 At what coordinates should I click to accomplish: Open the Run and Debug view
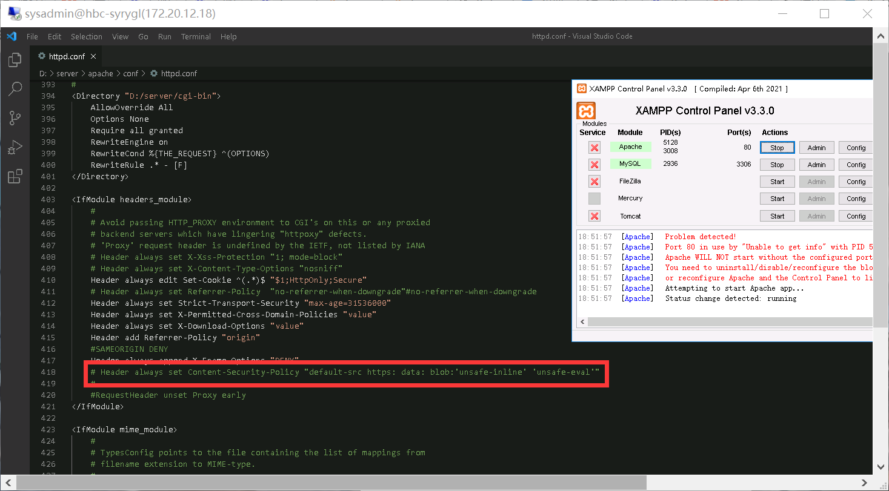pos(15,147)
